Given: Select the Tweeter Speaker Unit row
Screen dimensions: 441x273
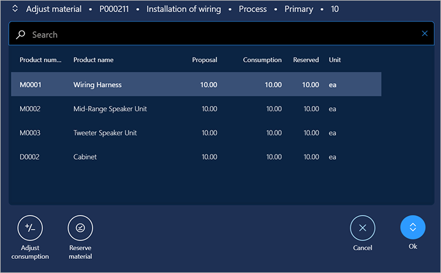Looking at the screenshot, I should coord(196,133).
